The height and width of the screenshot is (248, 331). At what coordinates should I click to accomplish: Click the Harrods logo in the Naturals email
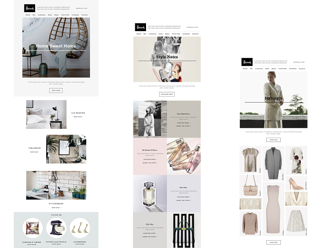coord(247,62)
